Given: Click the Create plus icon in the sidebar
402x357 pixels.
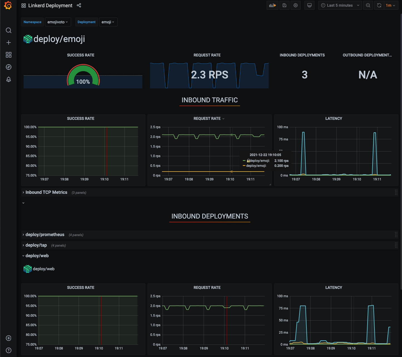Looking at the screenshot, I should tap(9, 43).
